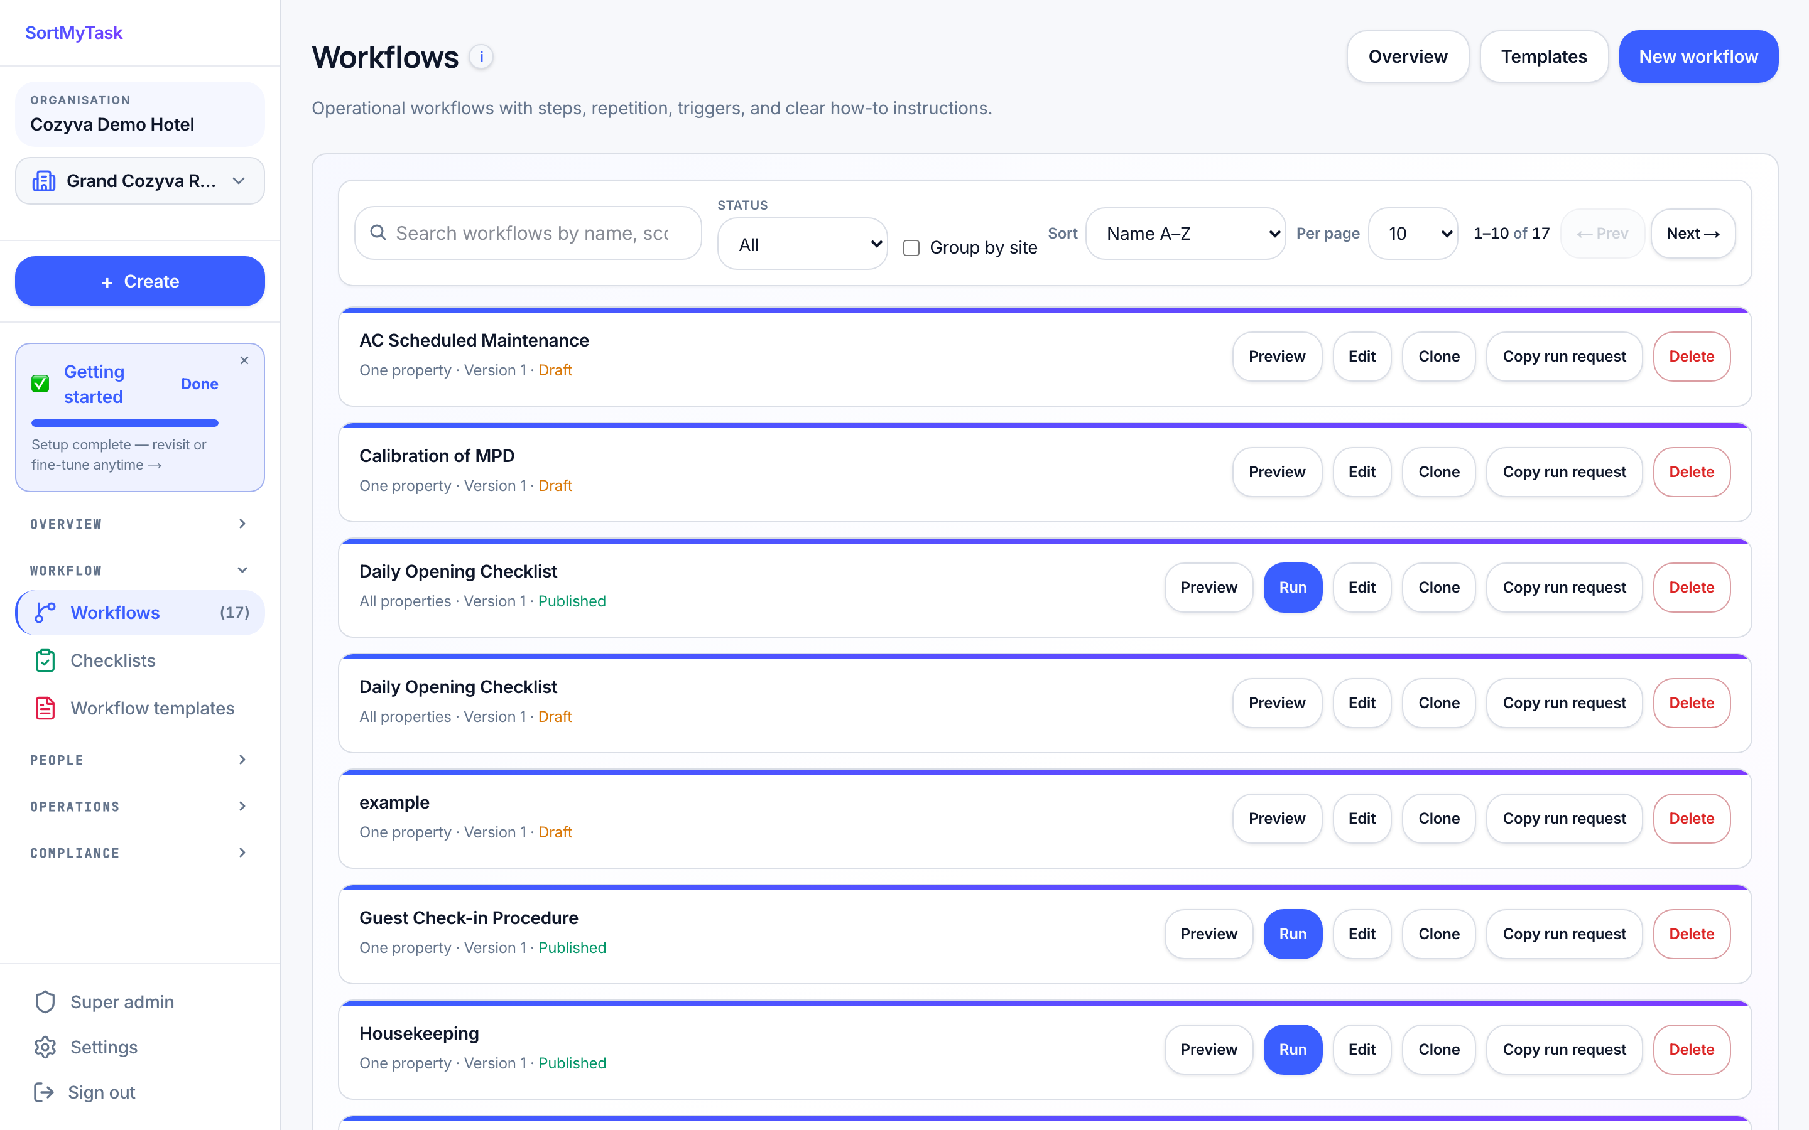Open the Status filter dropdown
The height and width of the screenshot is (1130, 1809).
pos(802,244)
